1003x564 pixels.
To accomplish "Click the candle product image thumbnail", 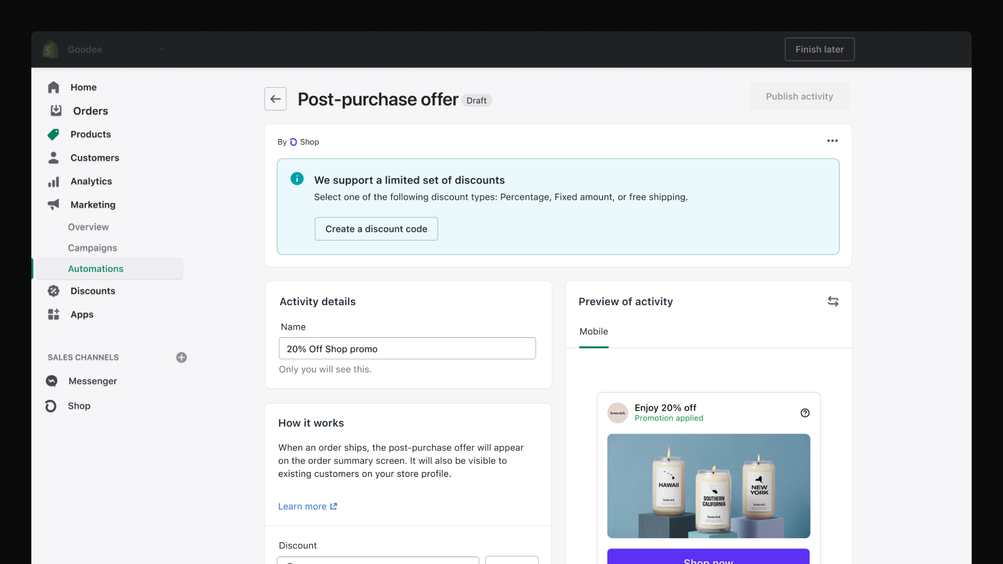I will 708,486.
